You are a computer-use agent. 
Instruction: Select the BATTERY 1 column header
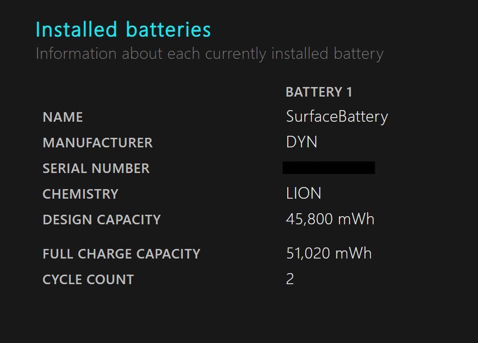click(319, 92)
